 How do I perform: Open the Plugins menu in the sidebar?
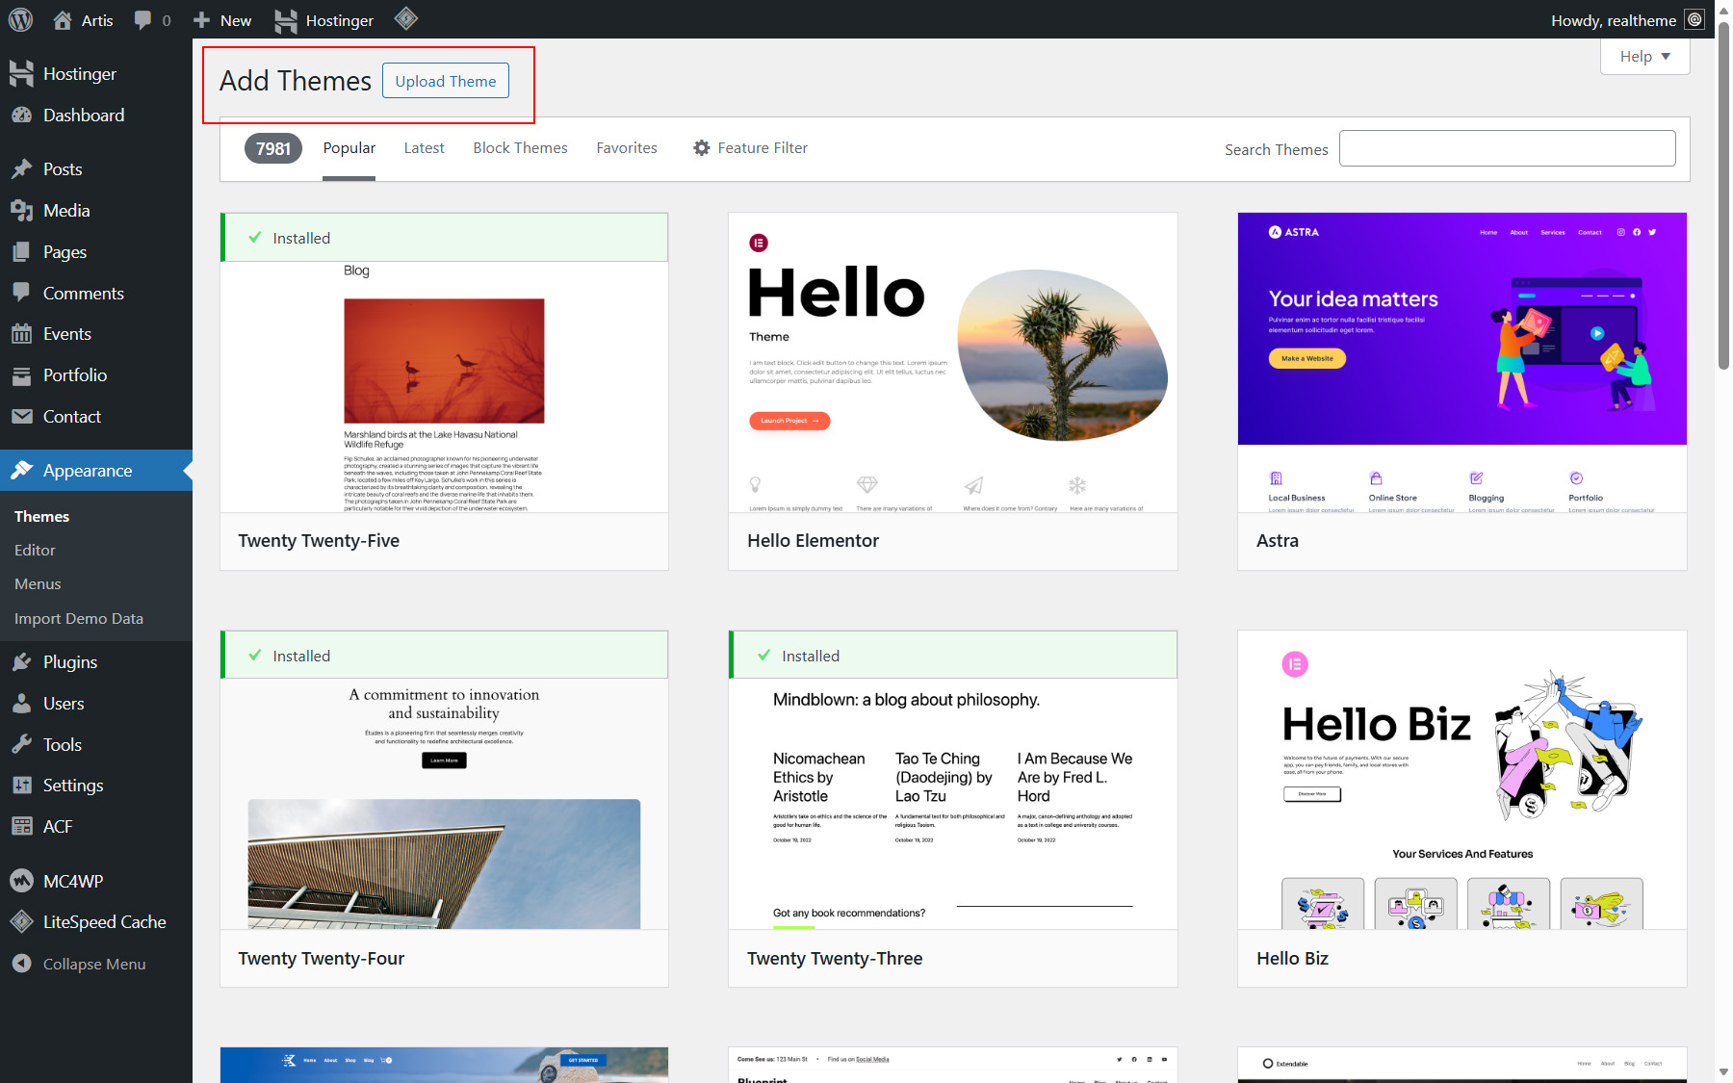[69, 662]
